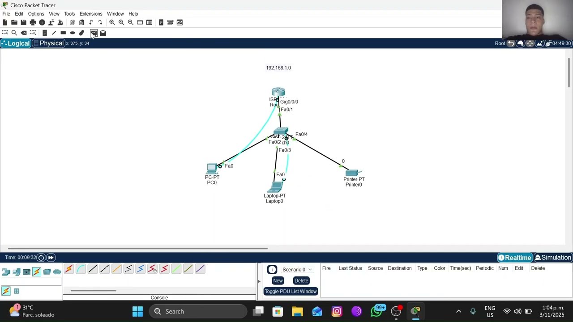Select Printer0 device on canvas
The width and height of the screenshot is (573, 322).
click(353, 173)
